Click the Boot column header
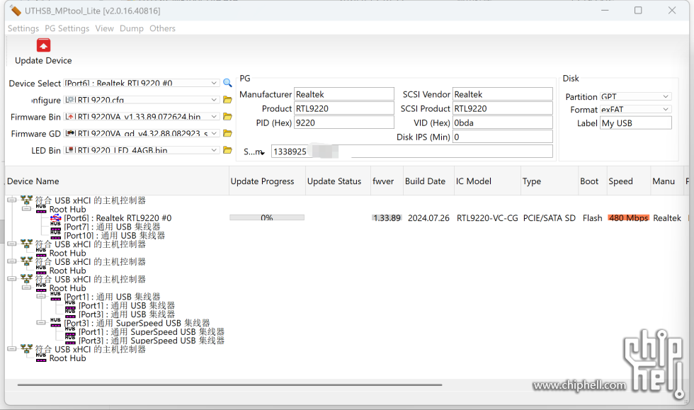Viewport: 694px width, 410px height. 592,181
